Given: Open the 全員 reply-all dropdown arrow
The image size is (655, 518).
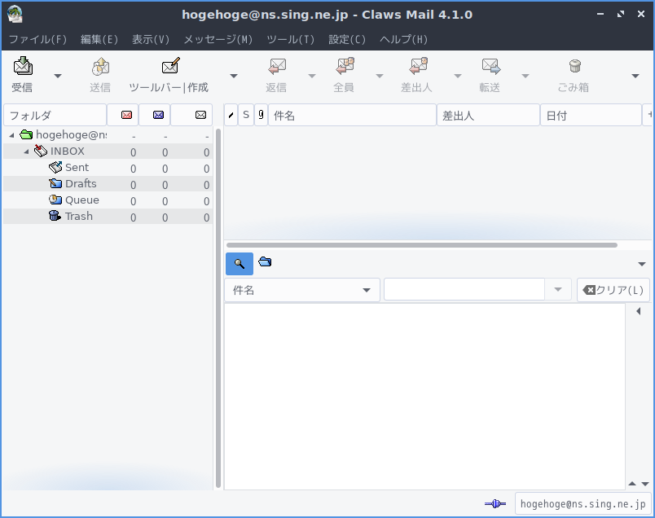Looking at the screenshot, I should [x=380, y=76].
